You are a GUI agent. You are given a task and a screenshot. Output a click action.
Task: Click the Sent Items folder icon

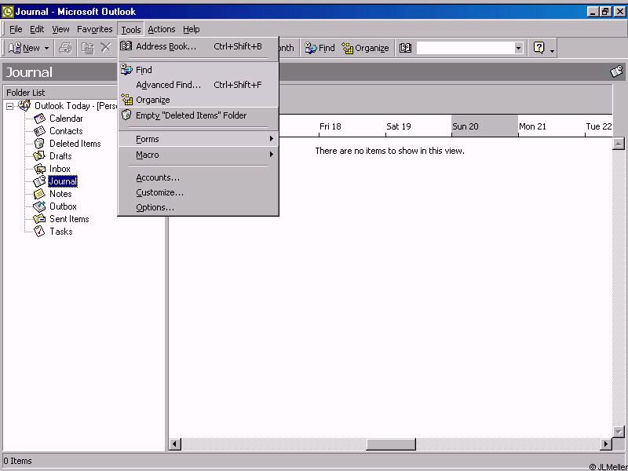click(40, 219)
